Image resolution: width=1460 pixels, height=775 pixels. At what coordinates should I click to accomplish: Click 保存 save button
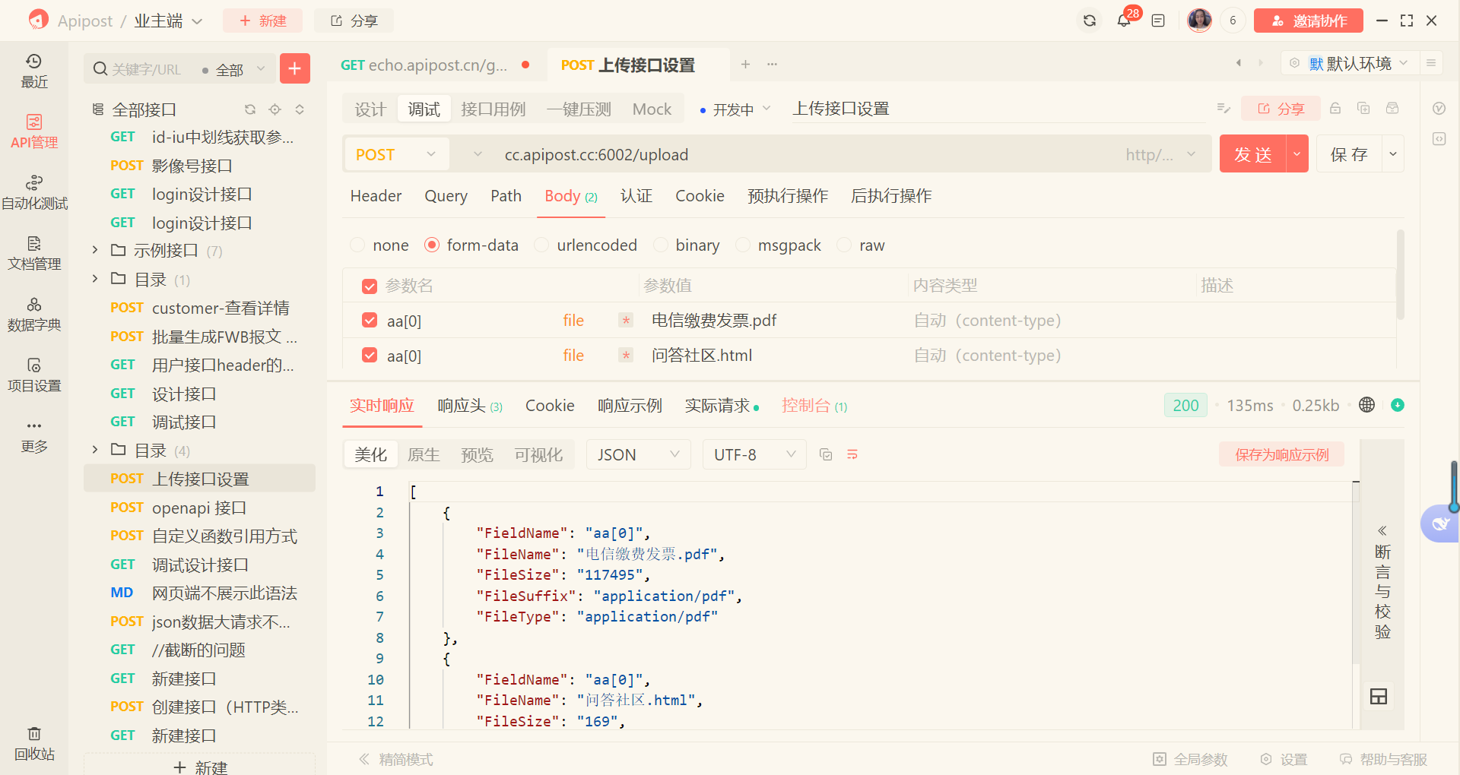coord(1350,154)
